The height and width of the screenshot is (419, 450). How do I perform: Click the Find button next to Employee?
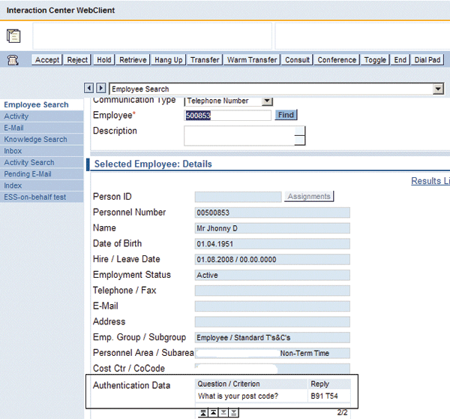pos(286,115)
